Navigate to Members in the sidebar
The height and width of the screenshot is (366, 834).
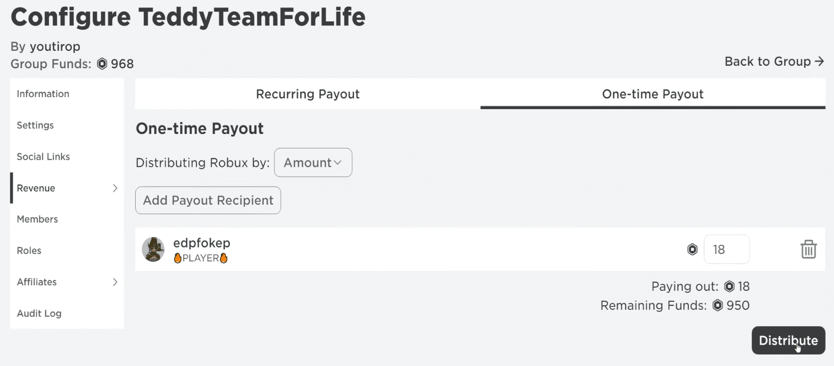click(x=37, y=219)
